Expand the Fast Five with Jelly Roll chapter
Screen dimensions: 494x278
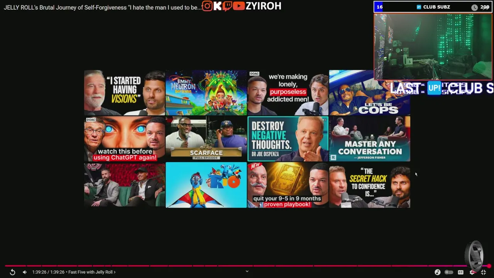(x=92, y=272)
